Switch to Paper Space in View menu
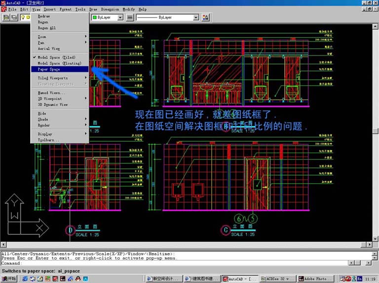This screenshot has height=283, width=379. click(49, 69)
